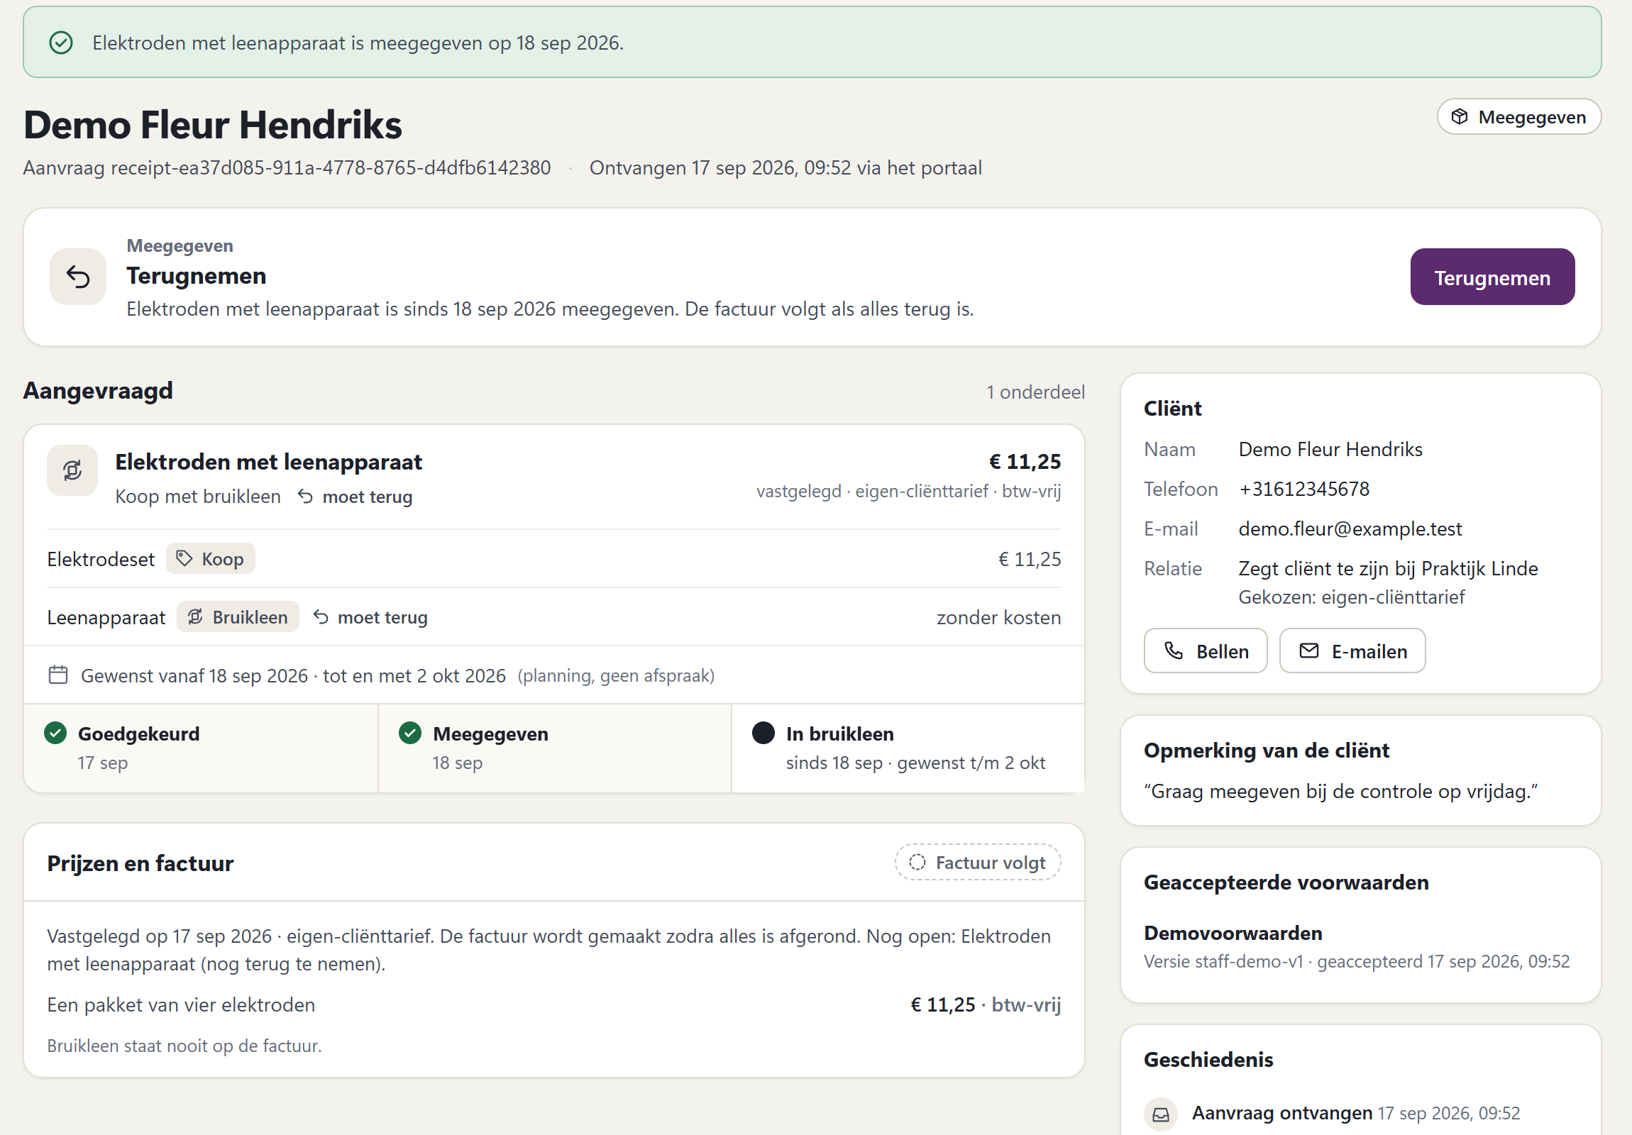1632x1135 pixels.
Task: Click the request ID starting with receipt-ea37d085
Action: click(331, 167)
